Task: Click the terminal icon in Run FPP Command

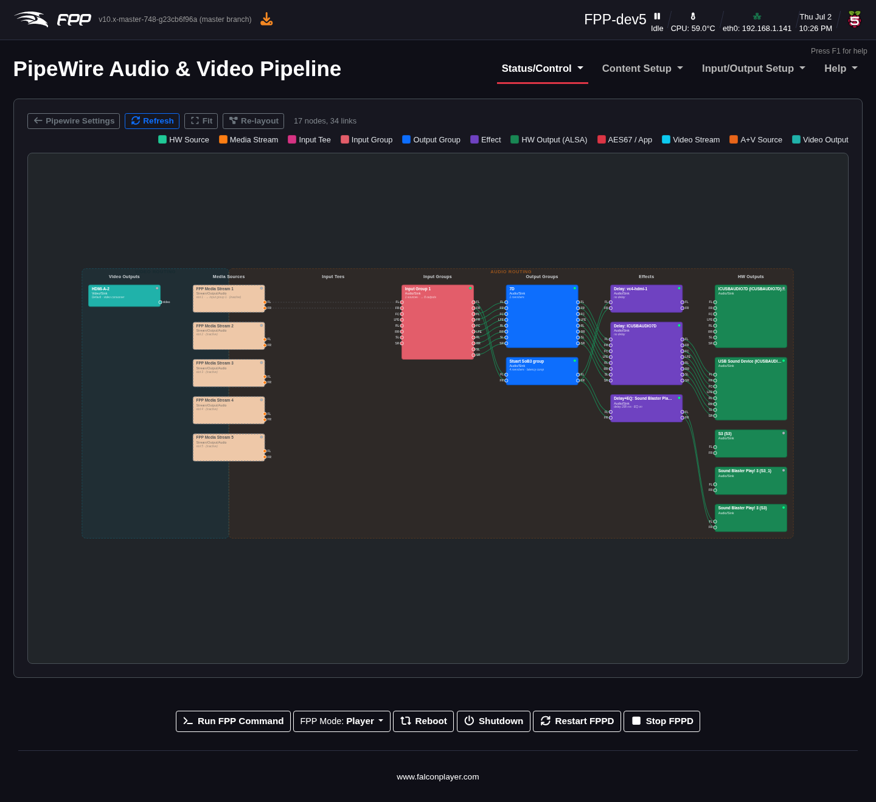Action: [188, 721]
